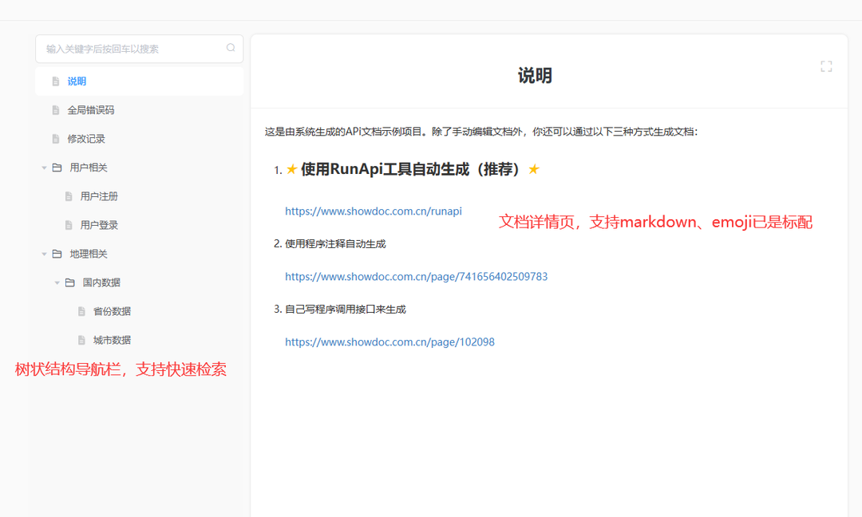Click the search magnifier icon in the sidebar

point(231,49)
